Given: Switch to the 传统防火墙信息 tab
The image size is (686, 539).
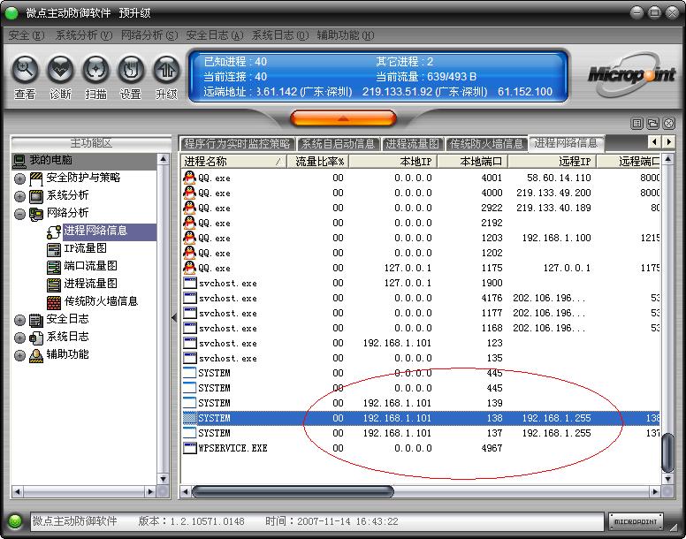Looking at the screenshot, I should click(486, 144).
